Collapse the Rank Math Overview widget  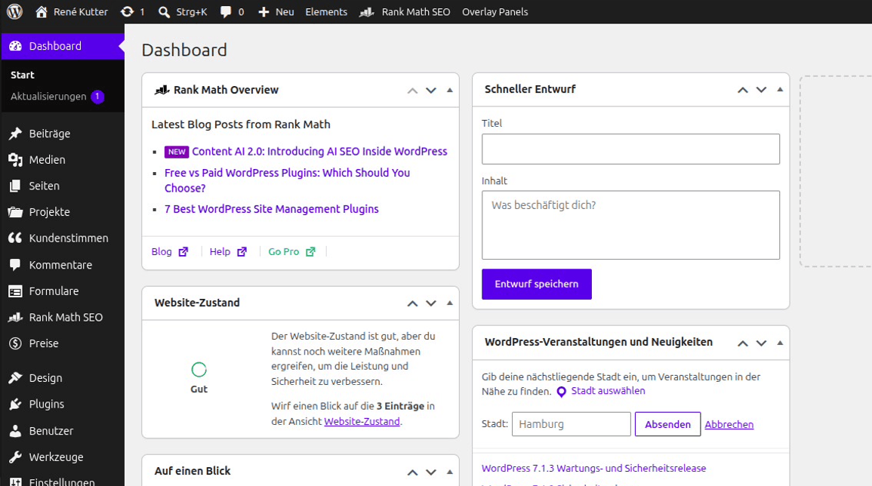coord(450,90)
